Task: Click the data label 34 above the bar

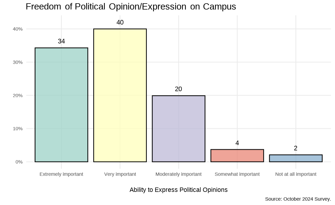Action: pyautogui.click(x=61, y=41)
